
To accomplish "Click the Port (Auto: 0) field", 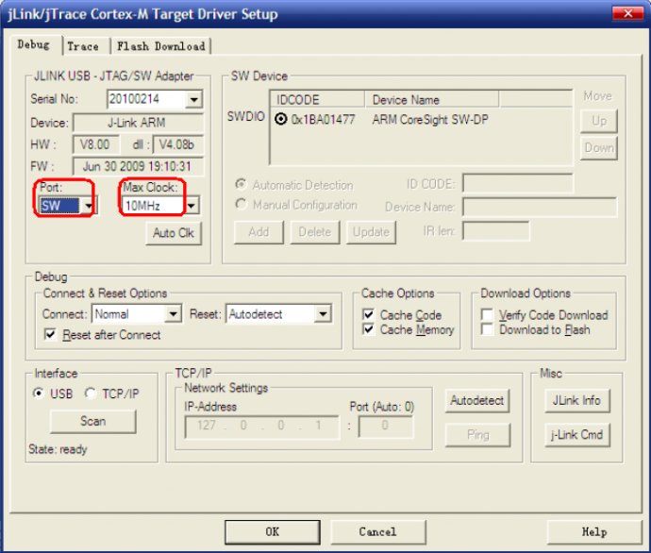I will pos(386,427).
